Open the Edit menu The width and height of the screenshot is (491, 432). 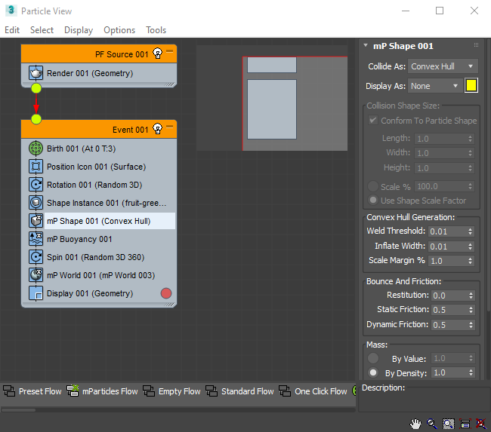point(12,30)
